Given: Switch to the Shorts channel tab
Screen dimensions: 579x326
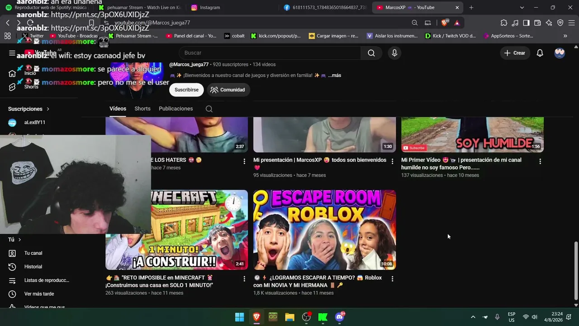Looking at the screenshot, I should point(142,109).
